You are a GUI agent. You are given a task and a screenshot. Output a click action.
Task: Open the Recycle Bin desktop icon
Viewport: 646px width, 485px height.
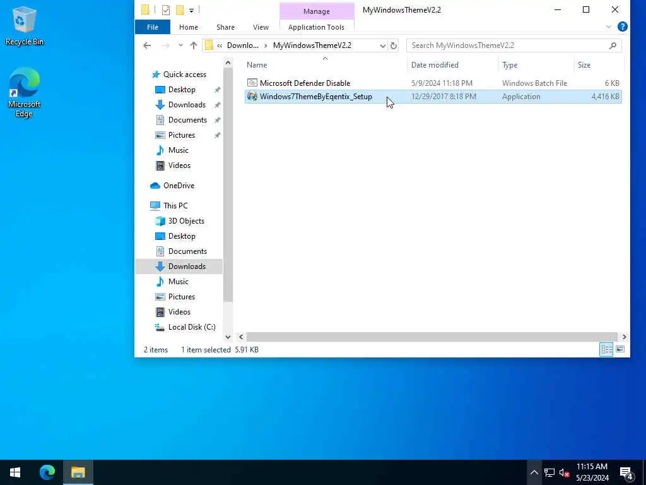point(25,25)
